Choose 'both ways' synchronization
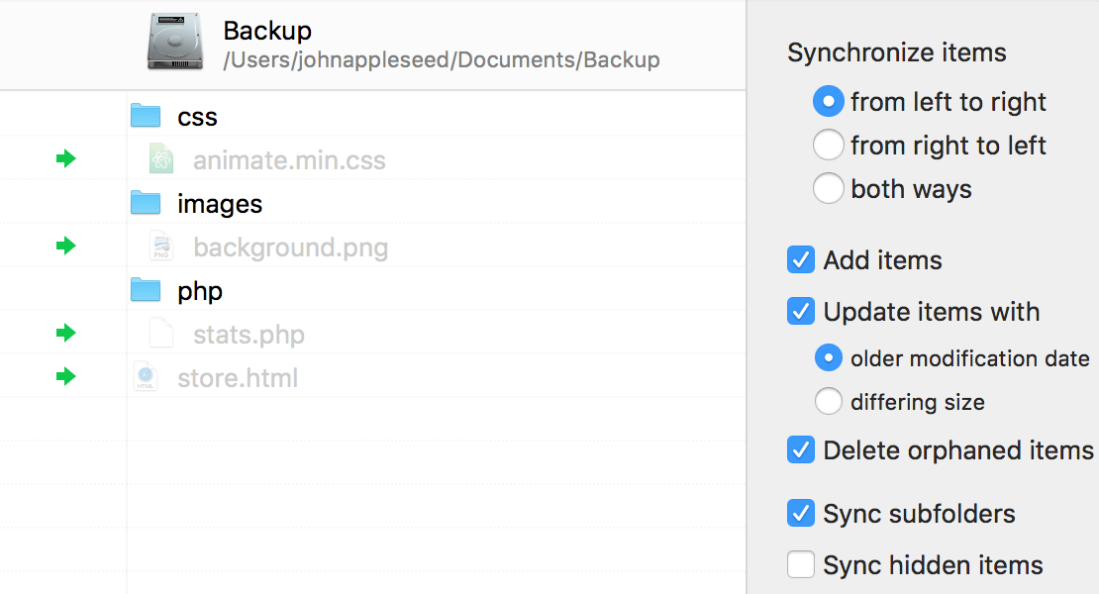Image resolution: width=1099 pixels, height=594 pixels. [829, 188]
